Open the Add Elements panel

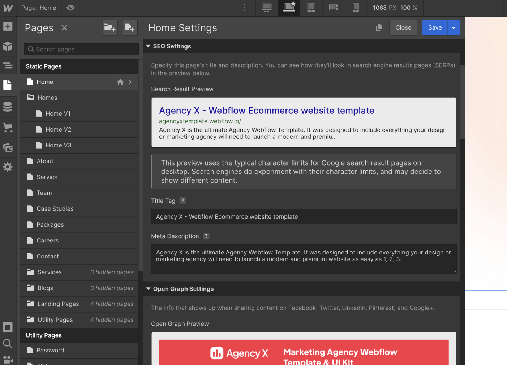pyautogui.click(x=8, y=26)
